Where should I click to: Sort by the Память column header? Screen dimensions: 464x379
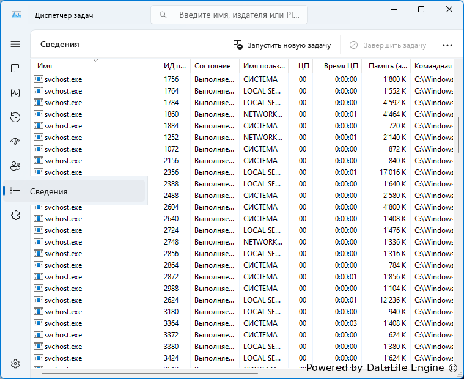[x=386, y=66]
